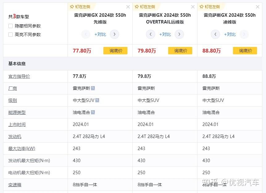Click the right arrow to switch the 先峰版 model

(114, 34)
